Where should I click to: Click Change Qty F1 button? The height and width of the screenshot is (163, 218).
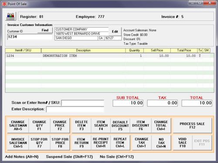point(39,126)
